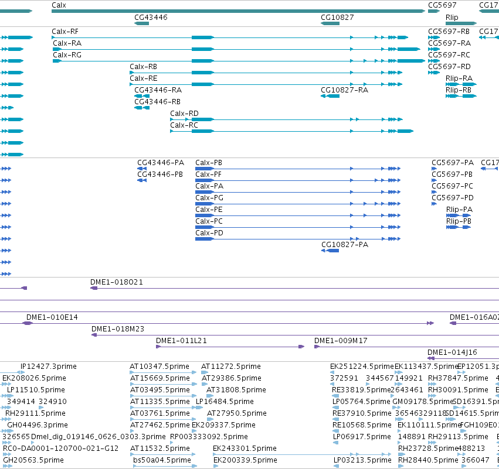Select the CG43446 gene label
Image resolution: width=499 pixels, height=469 pixels.
click(x=151, y=17)
